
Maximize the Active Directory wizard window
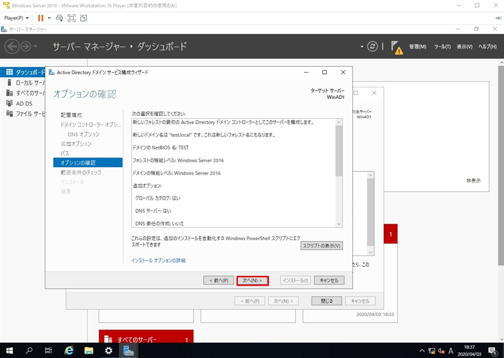click(325, 72)
